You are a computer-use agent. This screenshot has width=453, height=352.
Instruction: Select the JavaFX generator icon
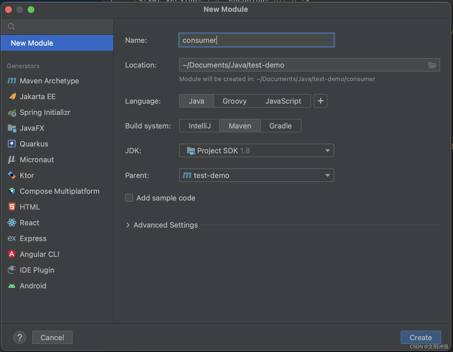12,128
